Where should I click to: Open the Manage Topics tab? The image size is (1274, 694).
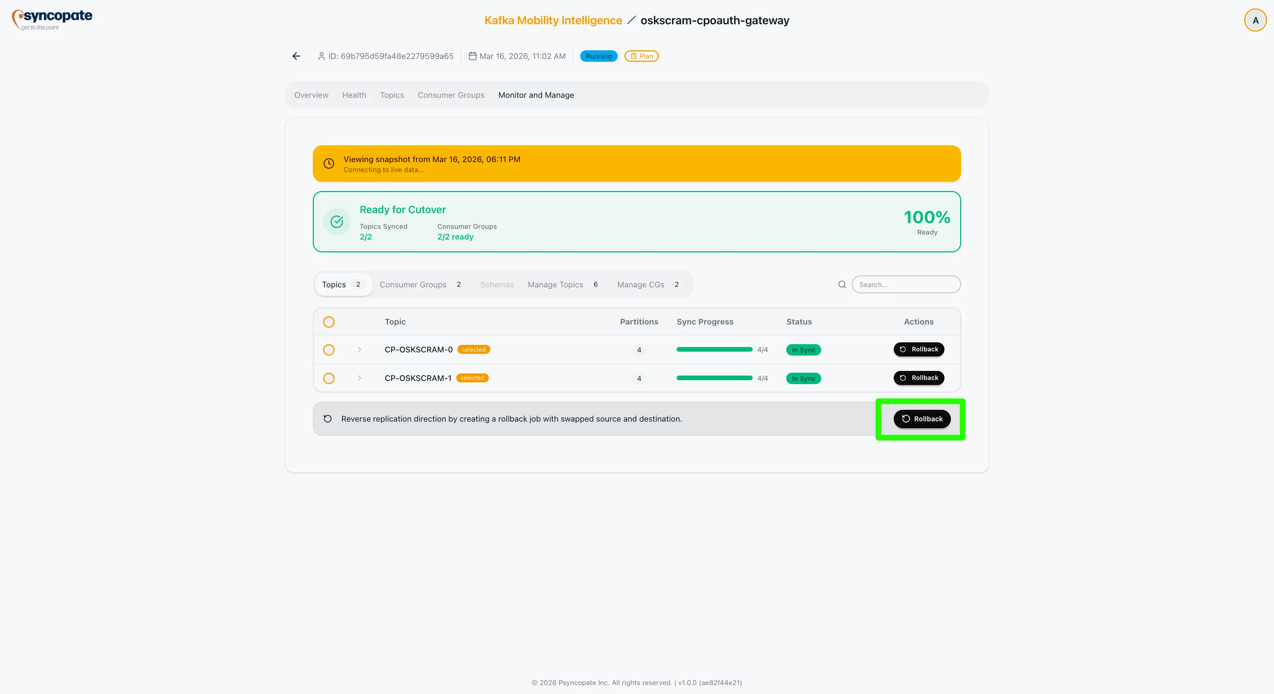[x=555, y=284]
